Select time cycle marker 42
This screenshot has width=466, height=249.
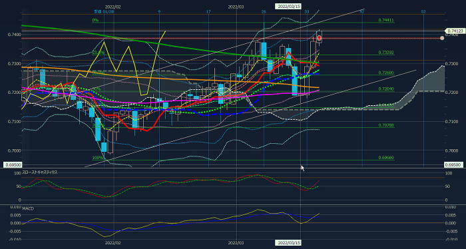362,11
